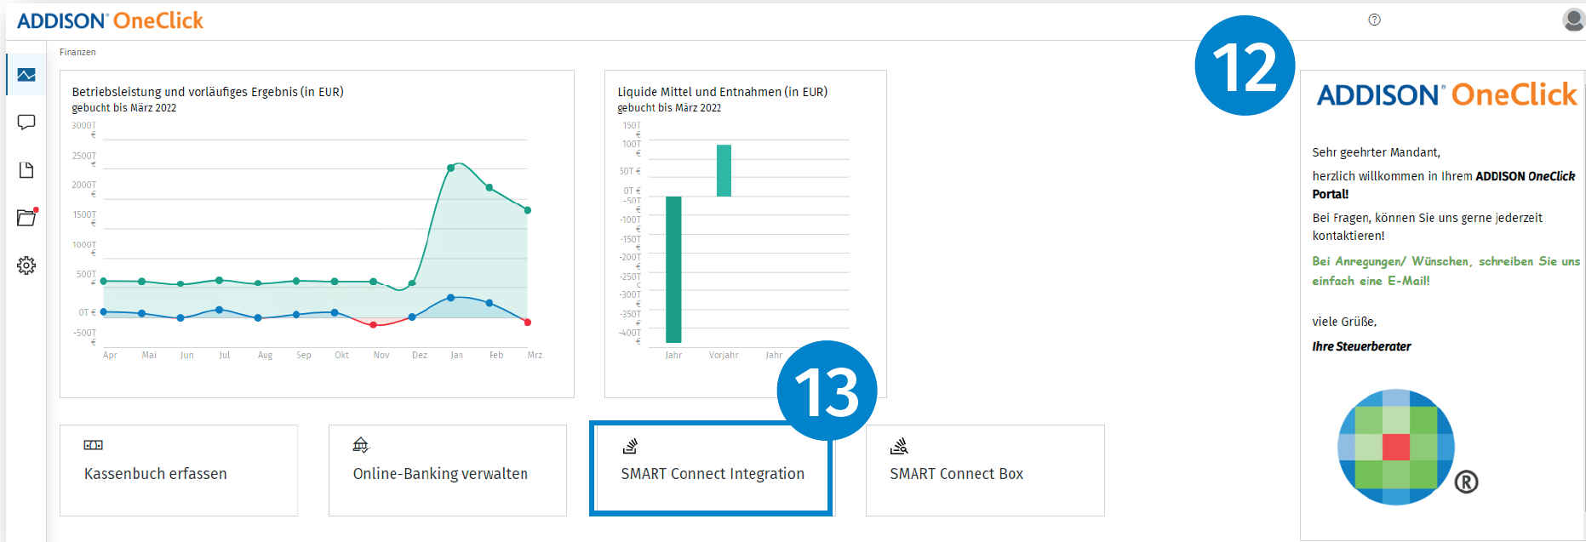
Task: Click the 'Dez' month axis label
Action: (420, 355)
